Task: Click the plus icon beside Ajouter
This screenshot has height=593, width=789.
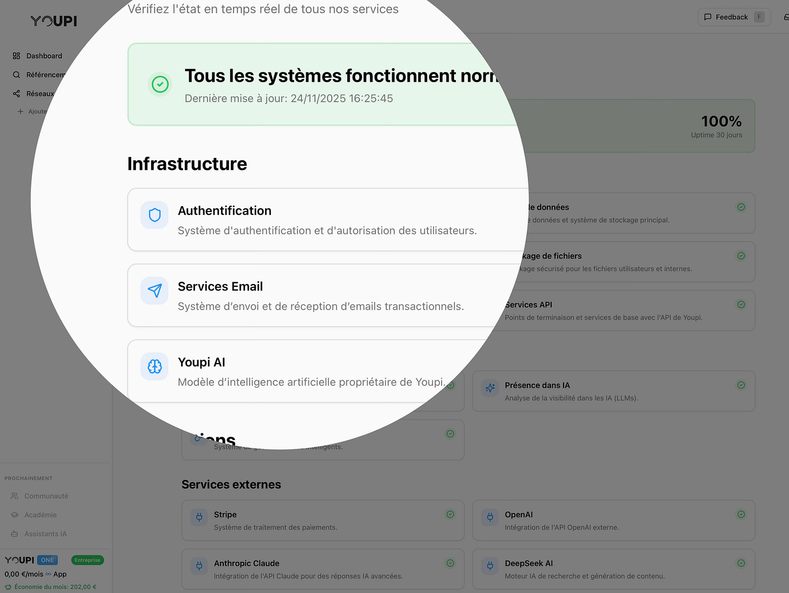Action: [20, 111]
